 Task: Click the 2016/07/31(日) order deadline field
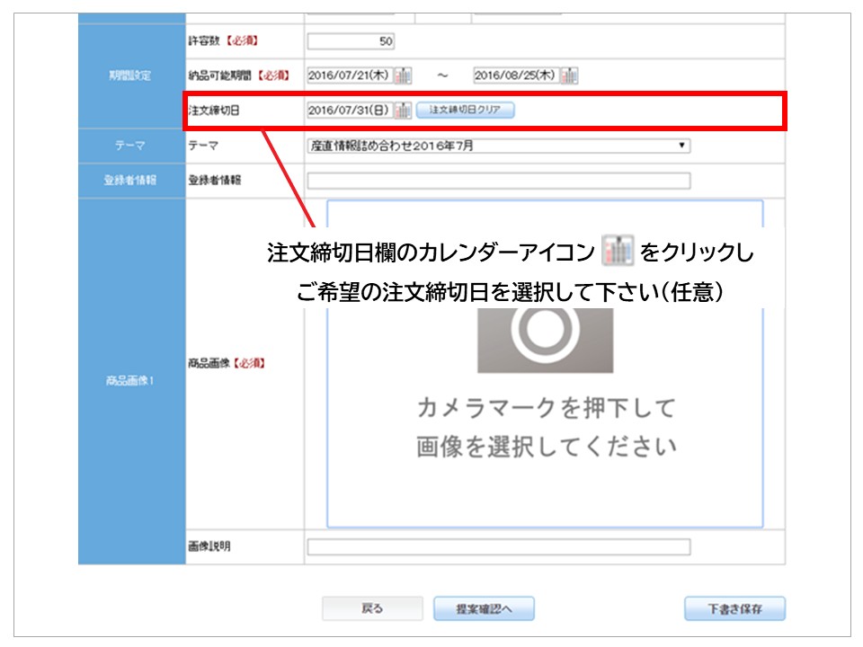pos(349,111)
